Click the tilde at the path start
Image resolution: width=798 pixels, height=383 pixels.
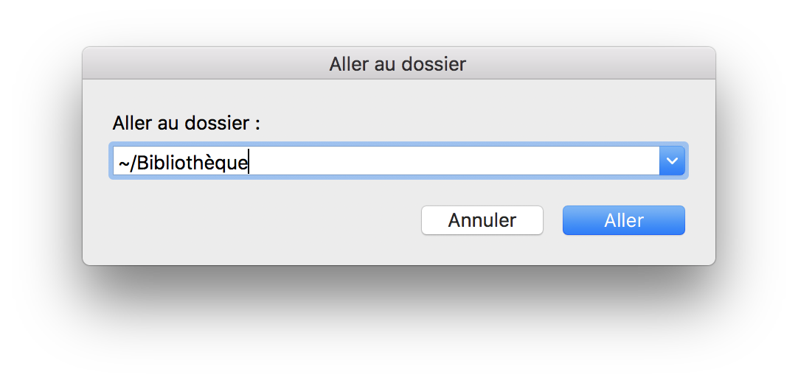coord(123,161)
